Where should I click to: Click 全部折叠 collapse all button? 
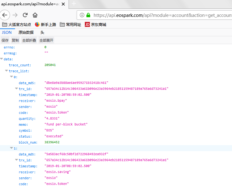click(29, 40)
